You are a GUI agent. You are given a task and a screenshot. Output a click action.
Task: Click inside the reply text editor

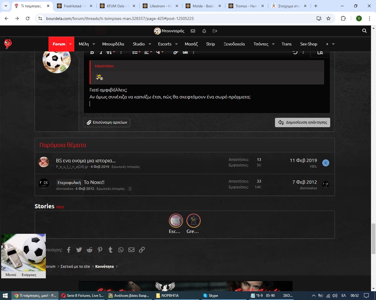point(206,104)
